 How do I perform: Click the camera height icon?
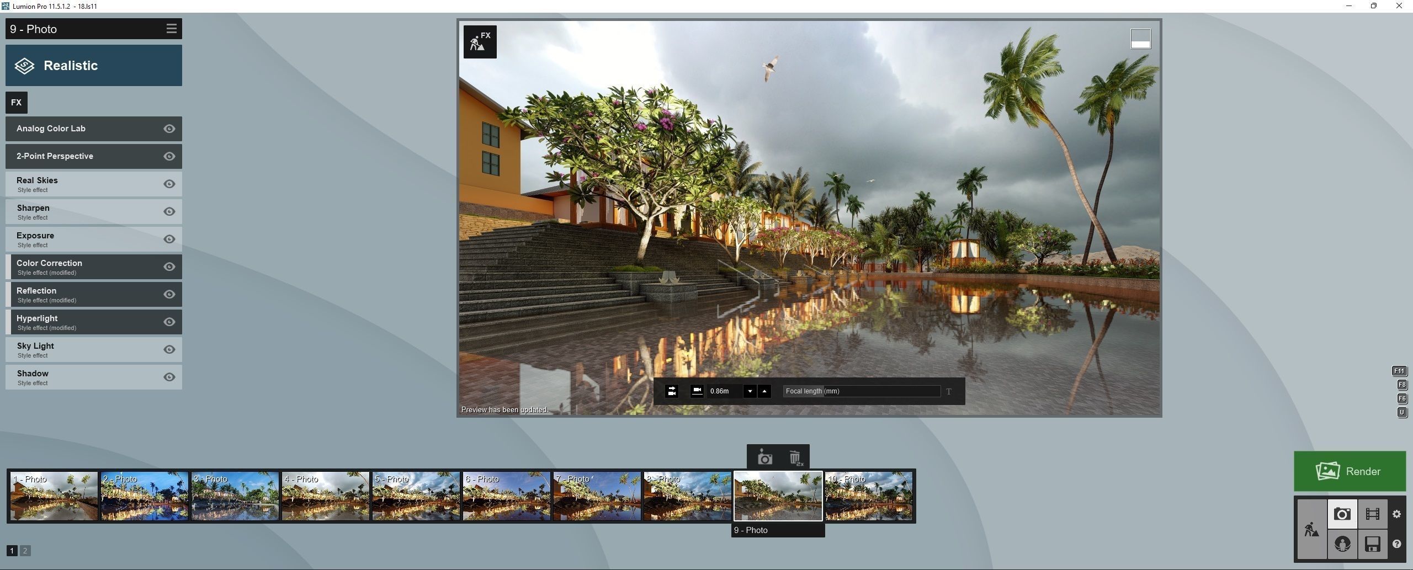pos(697,391)
